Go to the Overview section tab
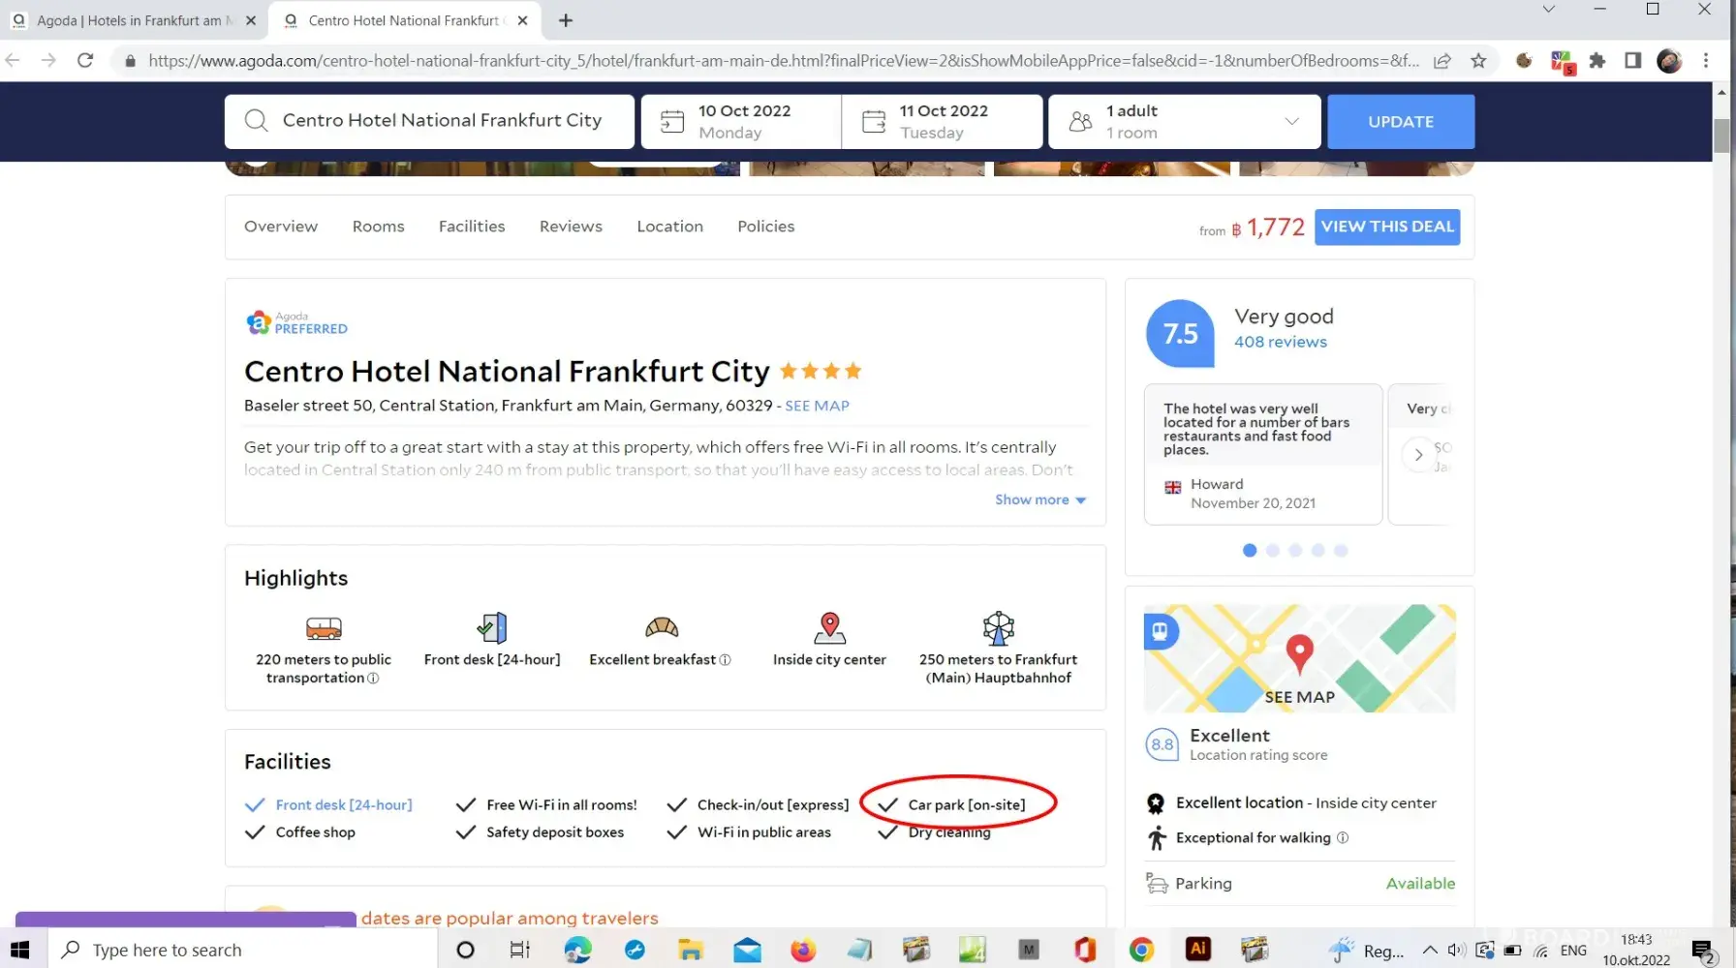 (281, 227)
